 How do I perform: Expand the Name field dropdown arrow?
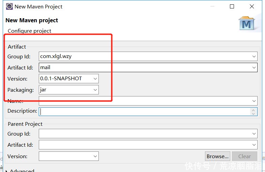pos(254,101)
